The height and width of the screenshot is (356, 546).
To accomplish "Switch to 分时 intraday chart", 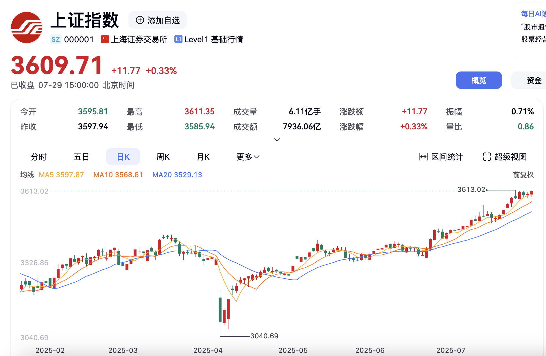I will pos(39,157).
